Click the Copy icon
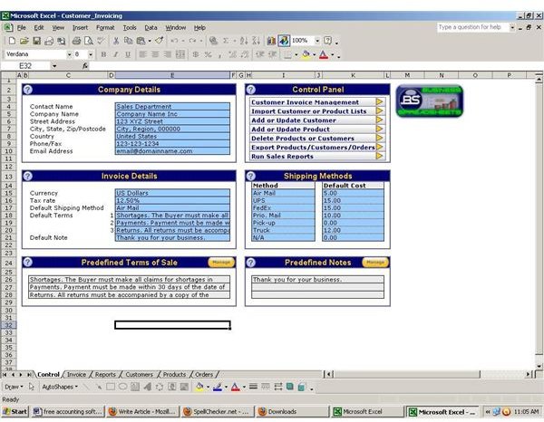Image resolution: width=544 pixels, height=422 pixels. pos(128,41)
